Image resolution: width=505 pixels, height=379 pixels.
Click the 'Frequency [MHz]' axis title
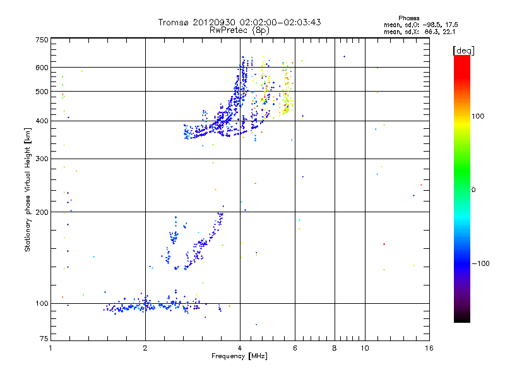[239, 356]
